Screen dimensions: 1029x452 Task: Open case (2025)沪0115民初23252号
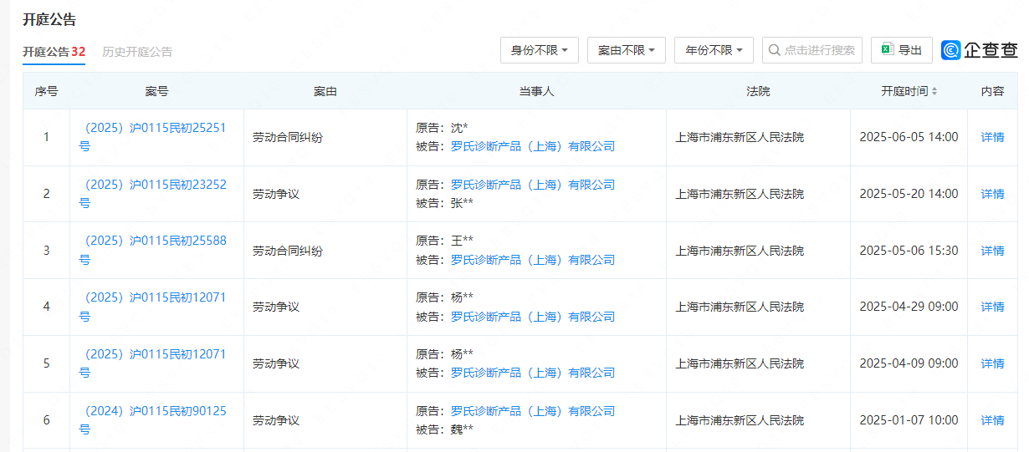click(x=152, y=194)
